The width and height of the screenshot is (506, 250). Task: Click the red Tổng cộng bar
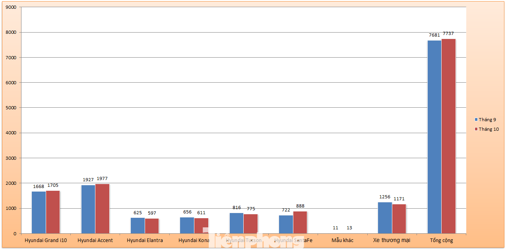coord(448,136)
